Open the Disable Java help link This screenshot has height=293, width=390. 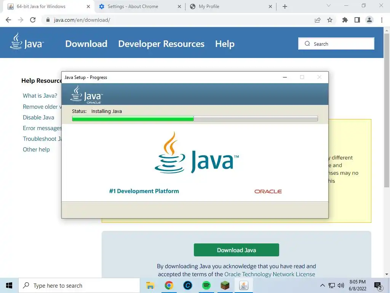tap(38, 118)
